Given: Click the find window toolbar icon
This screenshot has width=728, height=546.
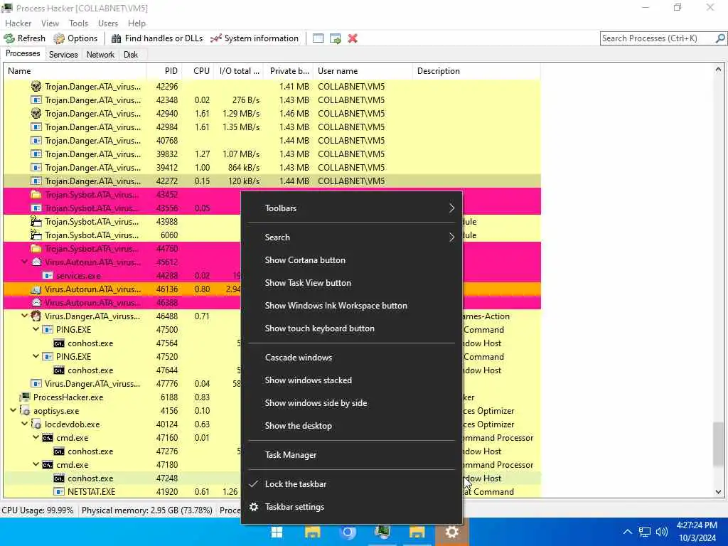Looking at the screenshot, I should tap(318, 38).
